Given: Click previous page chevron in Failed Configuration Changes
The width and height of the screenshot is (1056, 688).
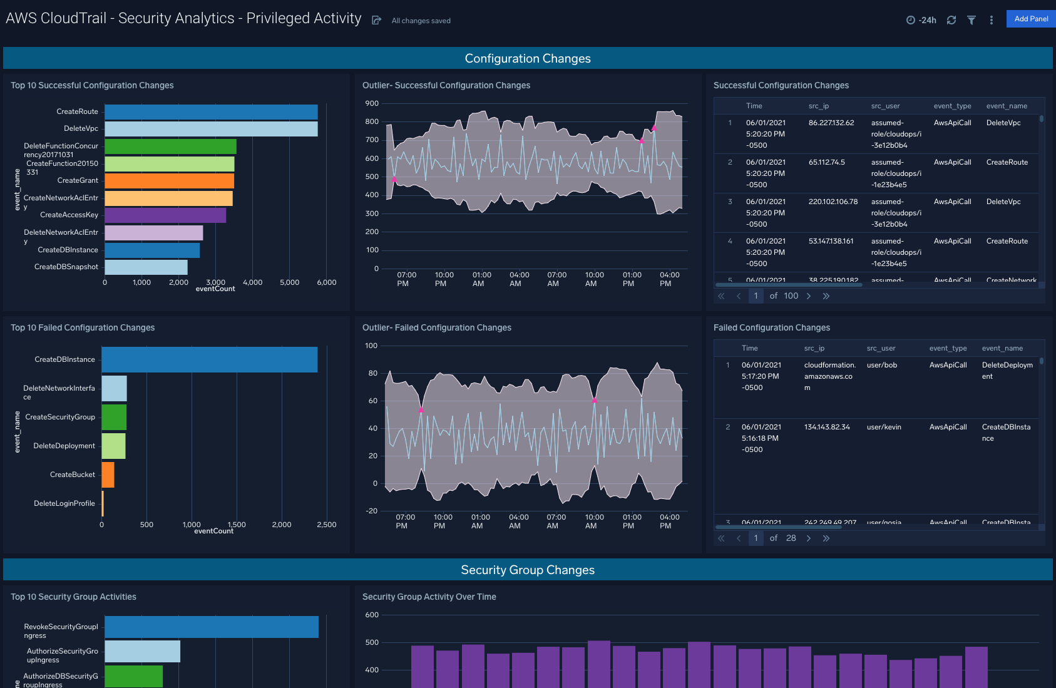Looking at the screenshot, I should click(739, 538).
